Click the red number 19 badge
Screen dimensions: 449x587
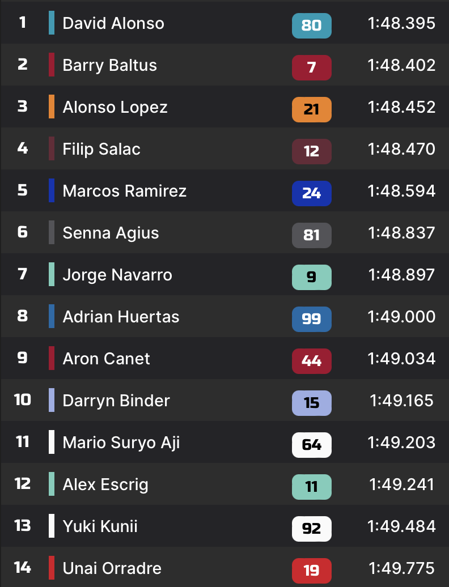click(311, 571)
